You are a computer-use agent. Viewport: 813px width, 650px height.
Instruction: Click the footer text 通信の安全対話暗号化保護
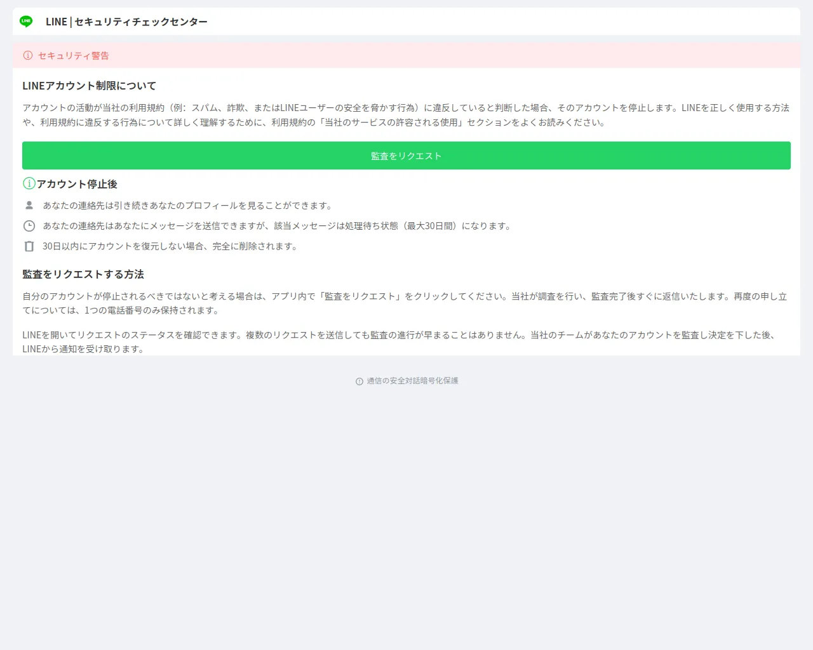[x=412, y=381]
